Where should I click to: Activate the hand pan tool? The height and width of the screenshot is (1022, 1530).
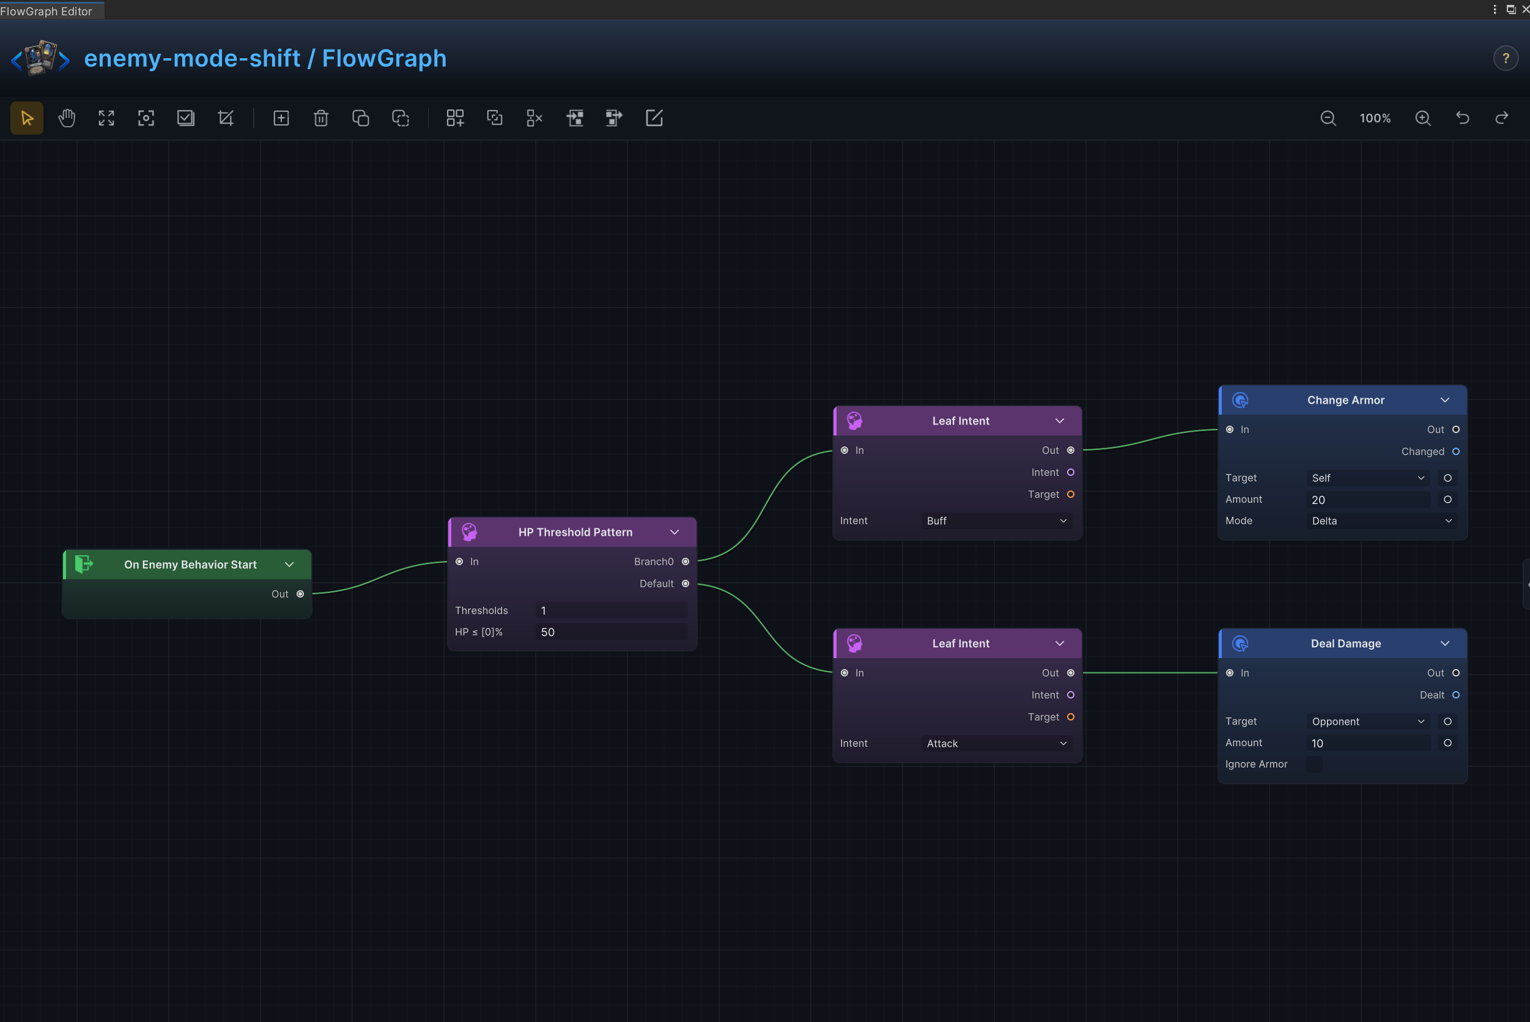67,118
